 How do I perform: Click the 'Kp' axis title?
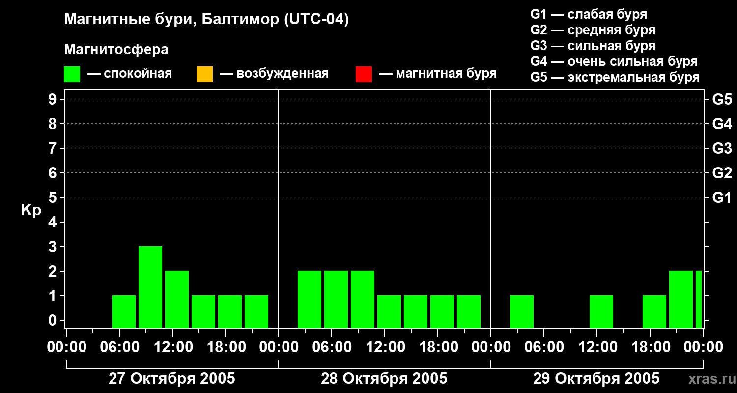31,210
